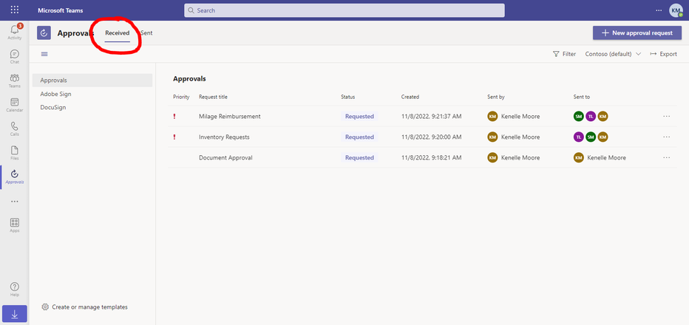
Task: Open more options for Inventory Requests row
Action: click(667, 137)
